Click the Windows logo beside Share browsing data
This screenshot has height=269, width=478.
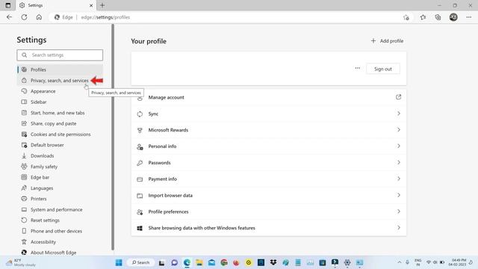tap(140, 228)
